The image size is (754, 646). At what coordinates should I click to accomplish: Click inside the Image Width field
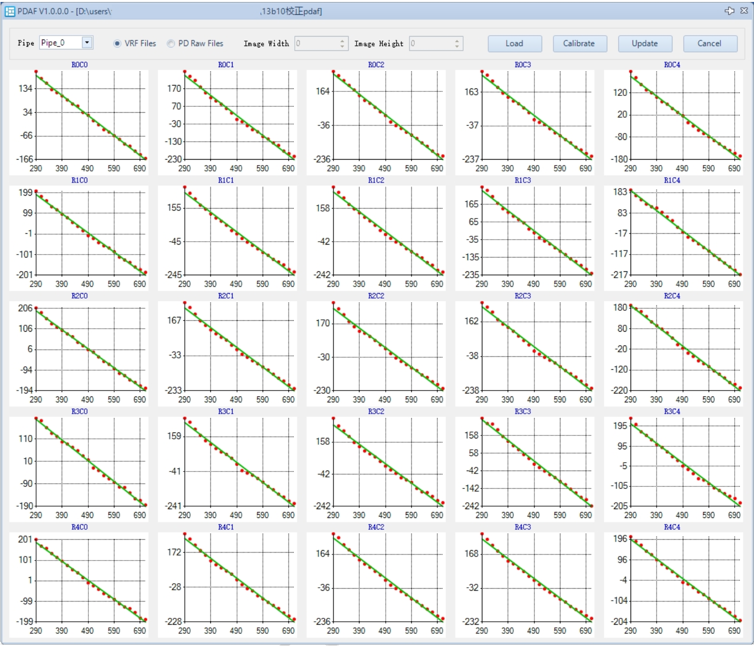tap(316, 43)
